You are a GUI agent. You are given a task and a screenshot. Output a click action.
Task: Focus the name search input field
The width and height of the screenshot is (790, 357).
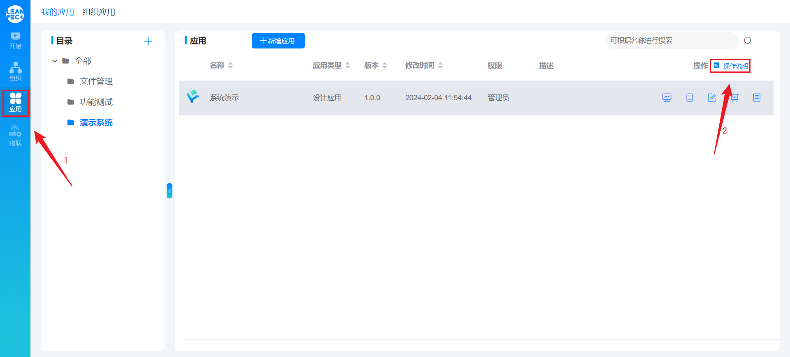click(x=671, y=40)
